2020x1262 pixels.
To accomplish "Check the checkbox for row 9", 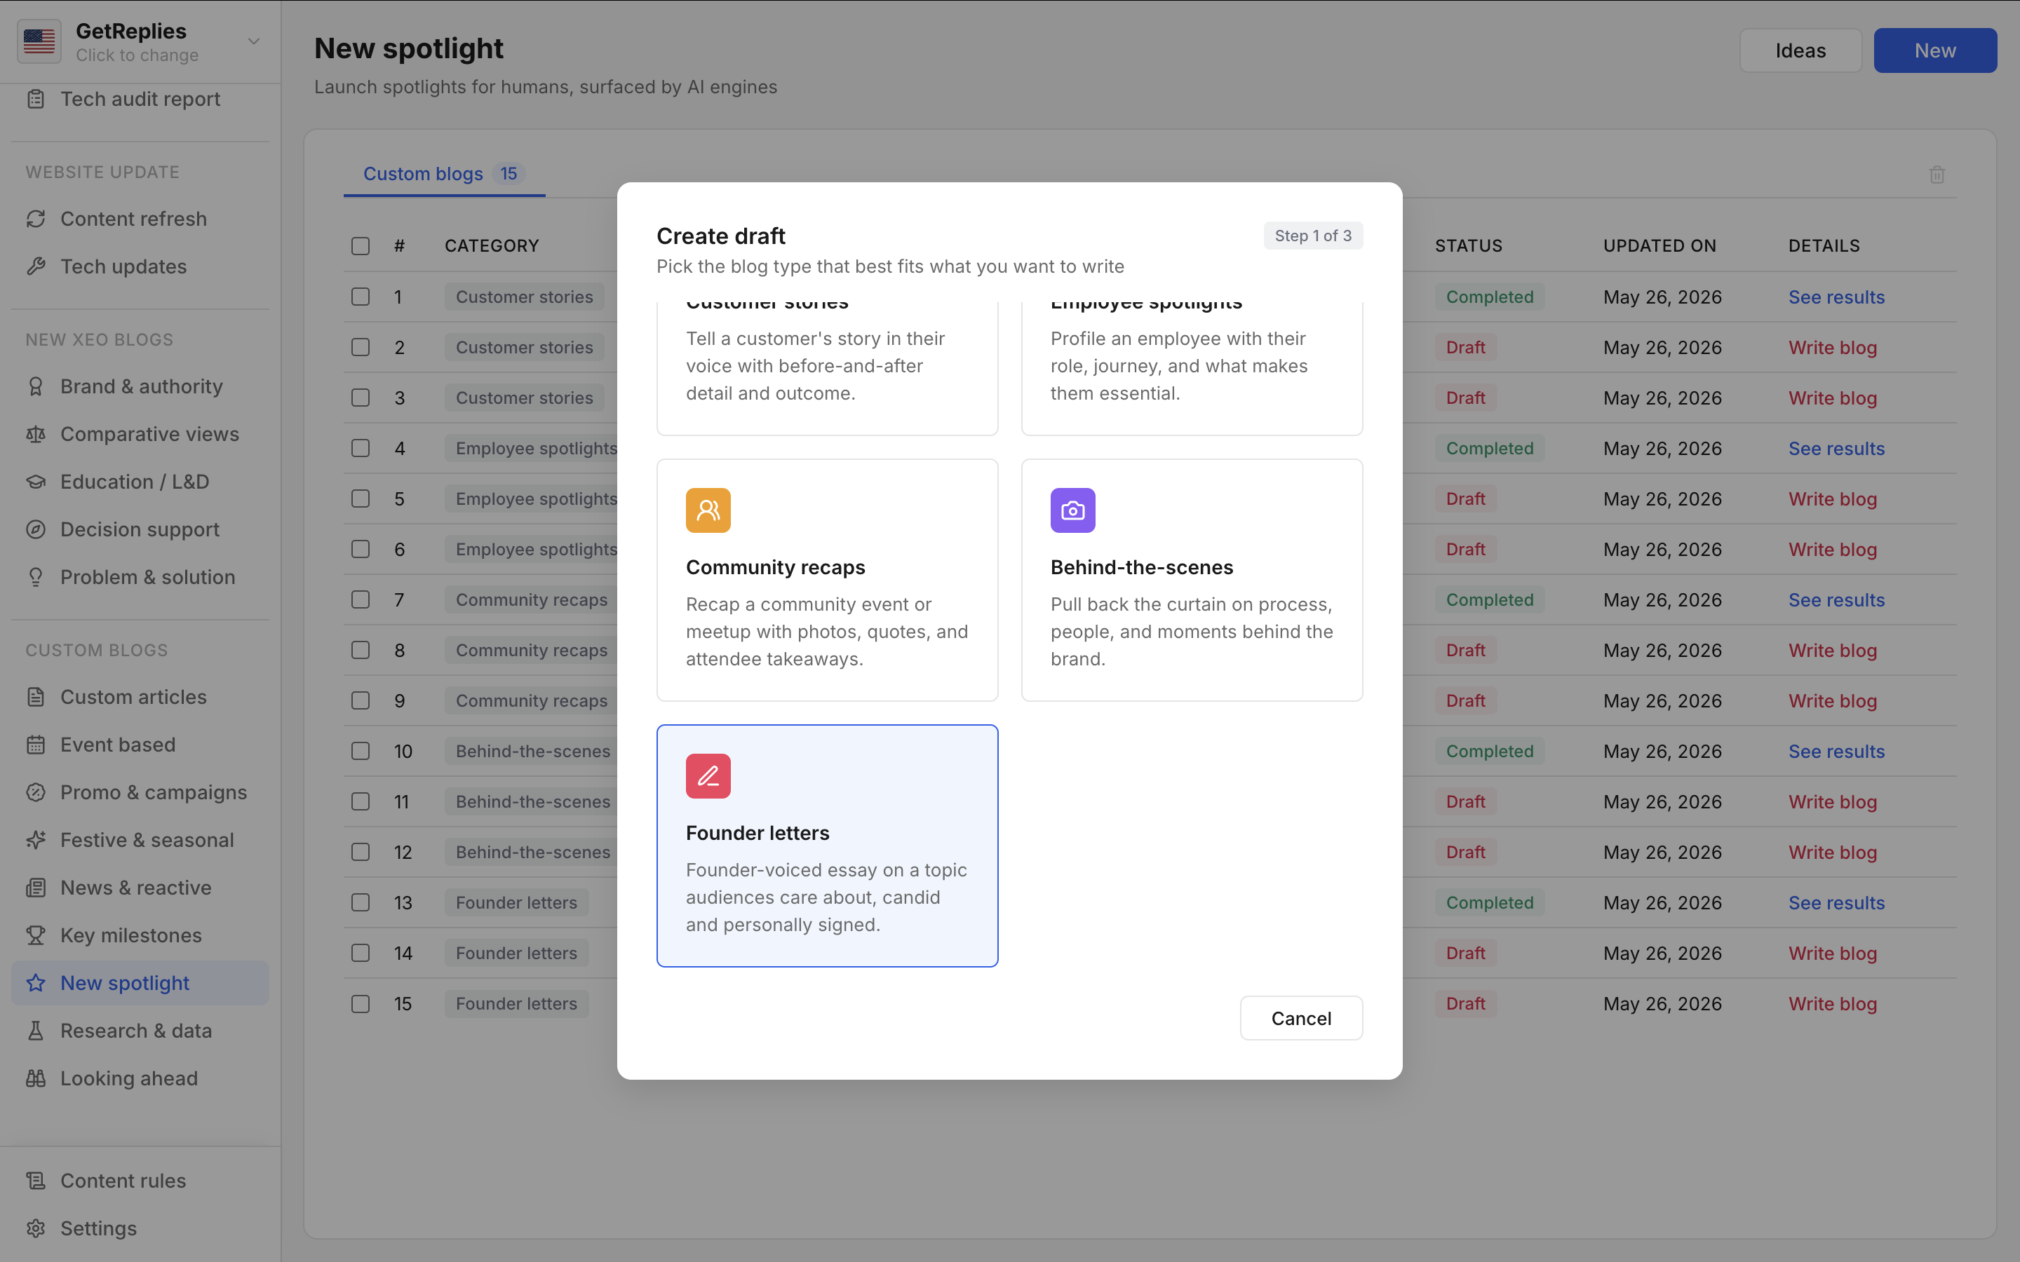I will [361, 700].
